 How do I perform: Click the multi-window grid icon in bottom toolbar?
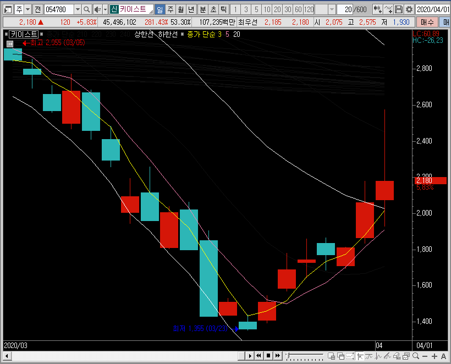click(331, 356)
